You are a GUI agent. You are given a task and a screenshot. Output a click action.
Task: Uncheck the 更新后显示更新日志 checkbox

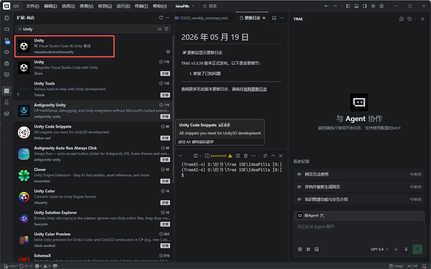click(x=185, y=53)
